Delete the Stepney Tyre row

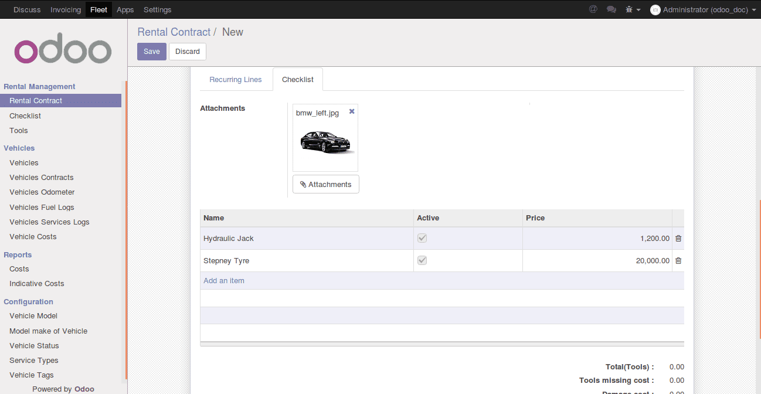coord(678,261)
